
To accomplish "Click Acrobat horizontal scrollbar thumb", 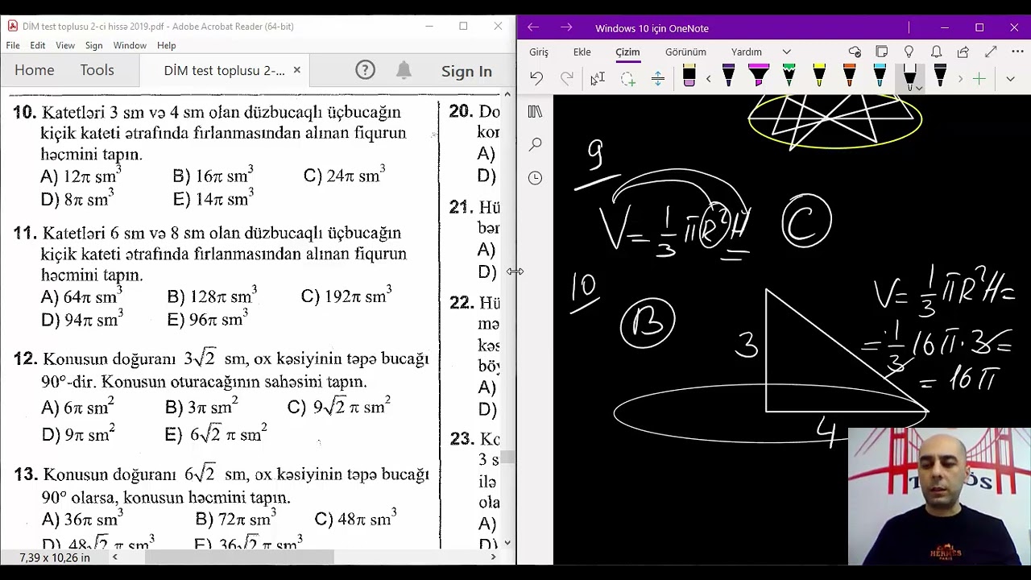I will point(238,557).
